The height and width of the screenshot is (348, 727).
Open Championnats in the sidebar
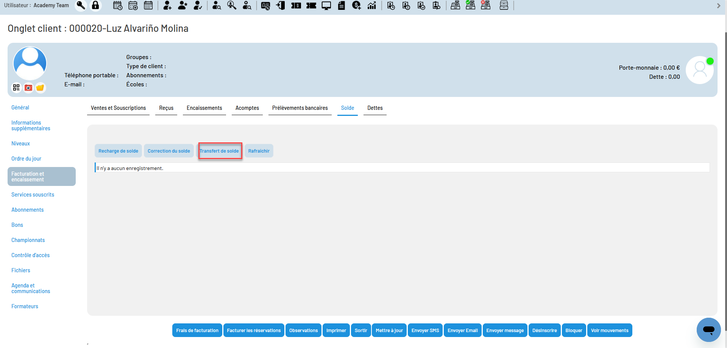tap(28, 240)
